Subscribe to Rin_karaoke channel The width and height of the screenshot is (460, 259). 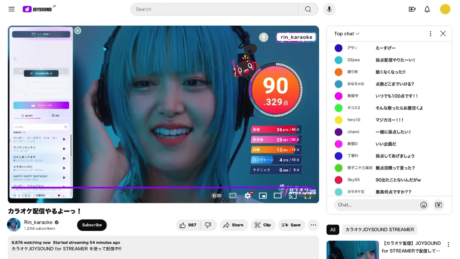click(x=92, y=225)
